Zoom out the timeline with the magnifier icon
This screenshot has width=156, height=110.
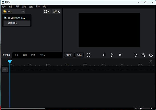coord(136,109)
